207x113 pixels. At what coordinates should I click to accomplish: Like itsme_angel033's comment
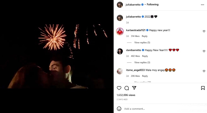click(x=204, y=71)
